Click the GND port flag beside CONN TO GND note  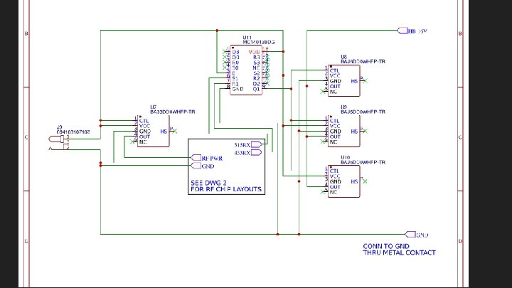click(x=410, y=234)
